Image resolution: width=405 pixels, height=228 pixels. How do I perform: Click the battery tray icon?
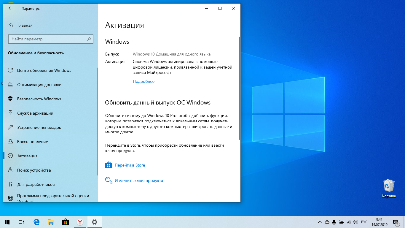coord(341,222)
